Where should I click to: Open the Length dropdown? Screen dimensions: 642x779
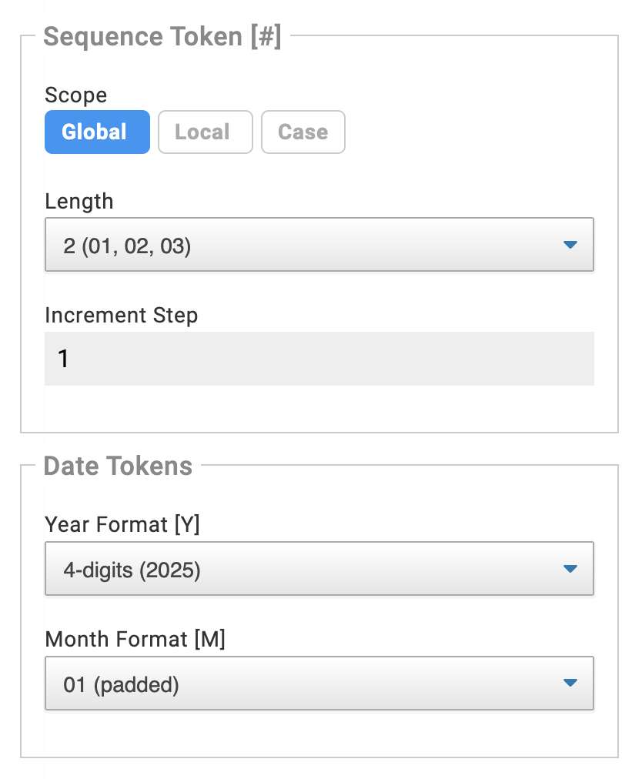(319, 245)
